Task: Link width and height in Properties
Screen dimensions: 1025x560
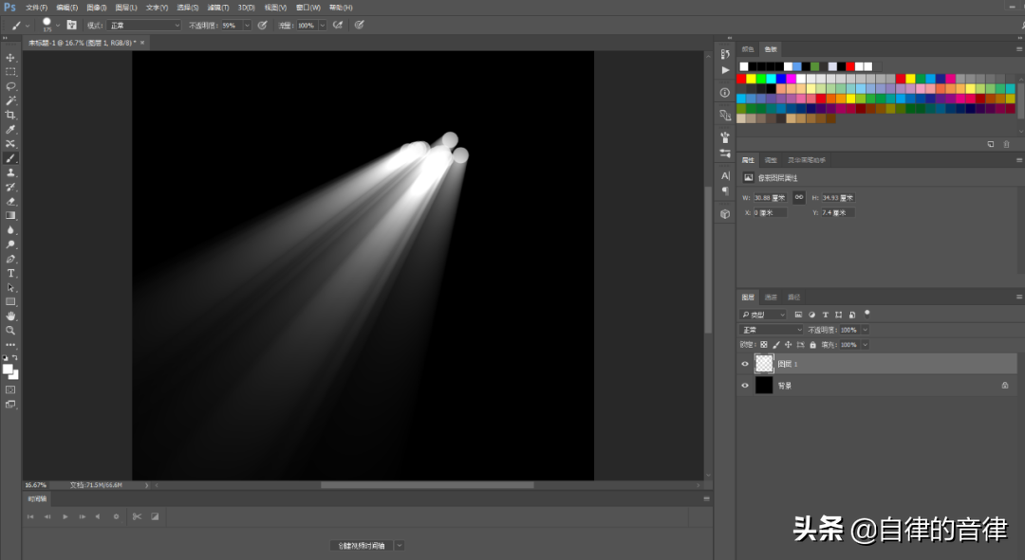Action: pyautogui.click(x=799, y=197)
